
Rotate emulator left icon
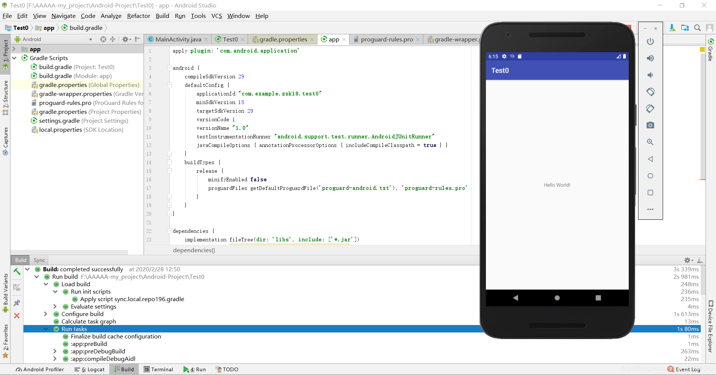[650, 92]
